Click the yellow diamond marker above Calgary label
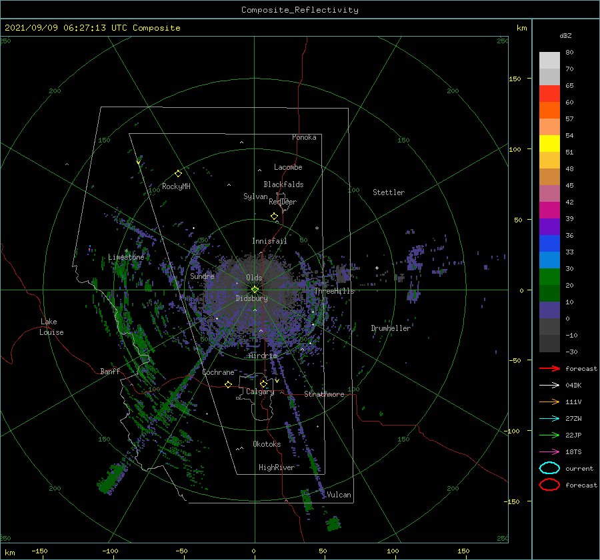 [x=263, y=384]
